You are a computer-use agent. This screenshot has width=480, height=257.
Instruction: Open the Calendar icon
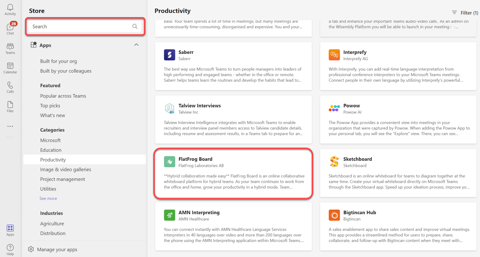click(10, 67)
